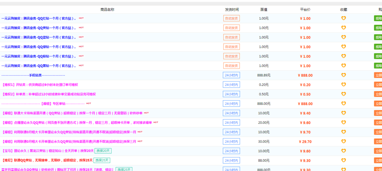Viewport: 382px width, 171px height.
Task: Click the 88.00元 face value cell
Action: [x=264, y=160]
